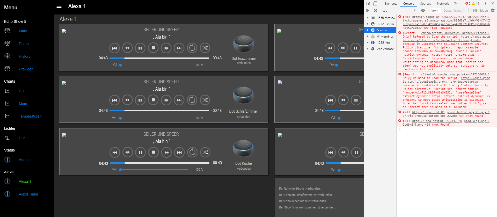Viewport: 497px width, 217px height.
Task: Toggle console sidebar in DevTools
Action: 368,11
